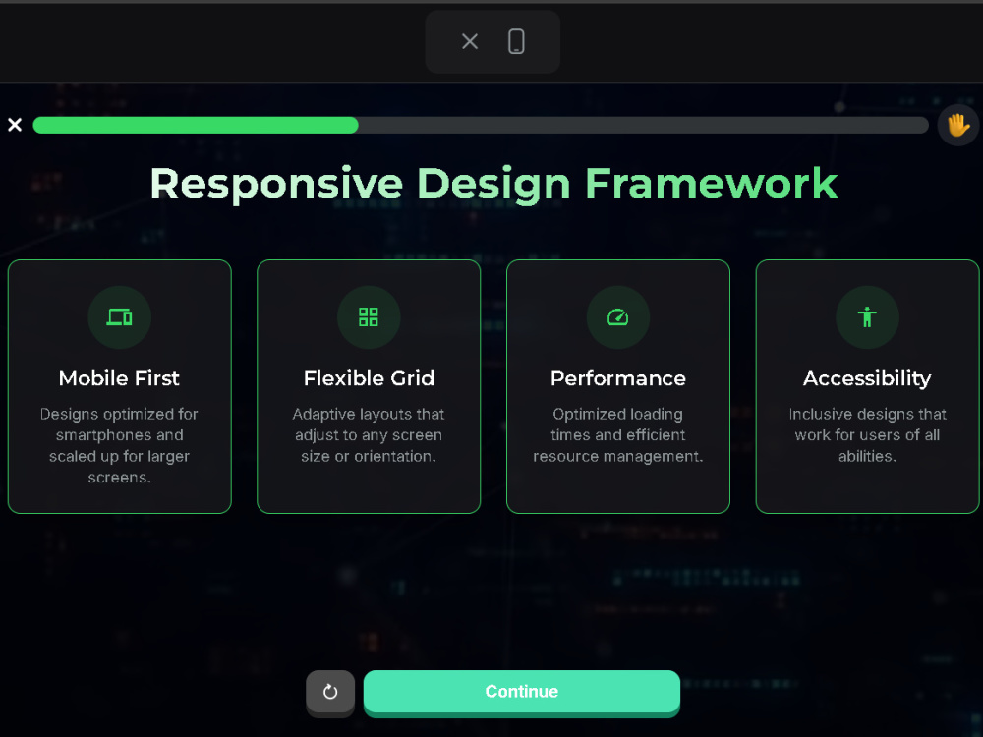The image size is (983, 737).
Task: Select the Performance card heading
Action: tap(618, 378)
